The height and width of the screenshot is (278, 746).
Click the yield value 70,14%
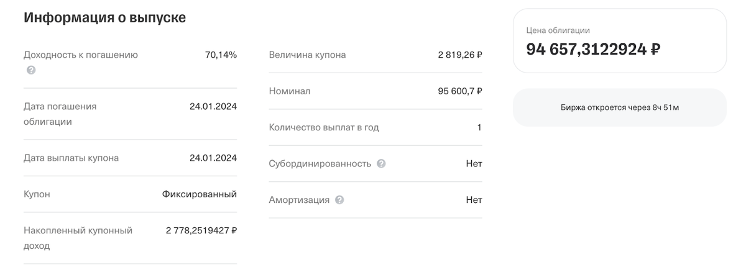tap(221, 55)
